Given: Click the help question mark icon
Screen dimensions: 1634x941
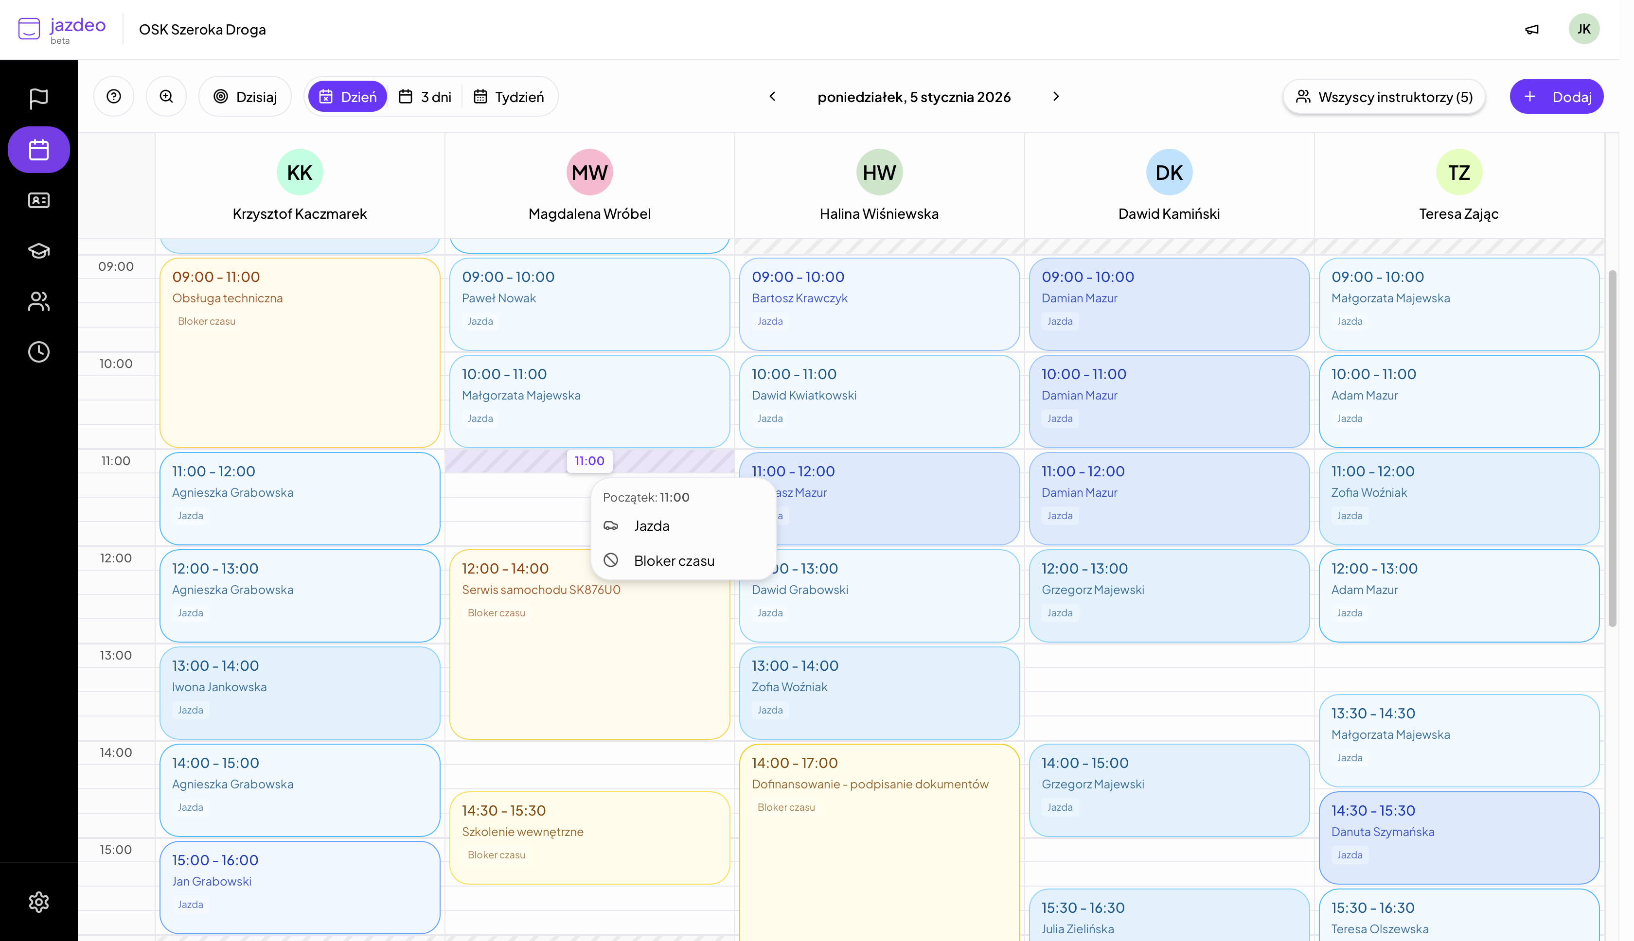Looking at the screenshot, I should point(114,96).
